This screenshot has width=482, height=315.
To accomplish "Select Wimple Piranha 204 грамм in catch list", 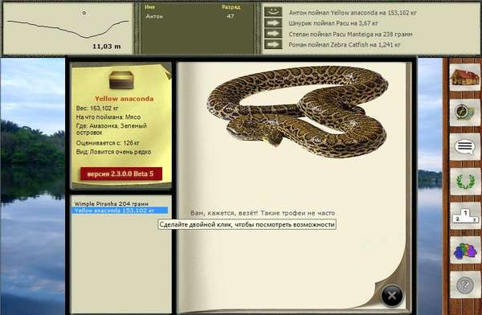I will 112,203.
